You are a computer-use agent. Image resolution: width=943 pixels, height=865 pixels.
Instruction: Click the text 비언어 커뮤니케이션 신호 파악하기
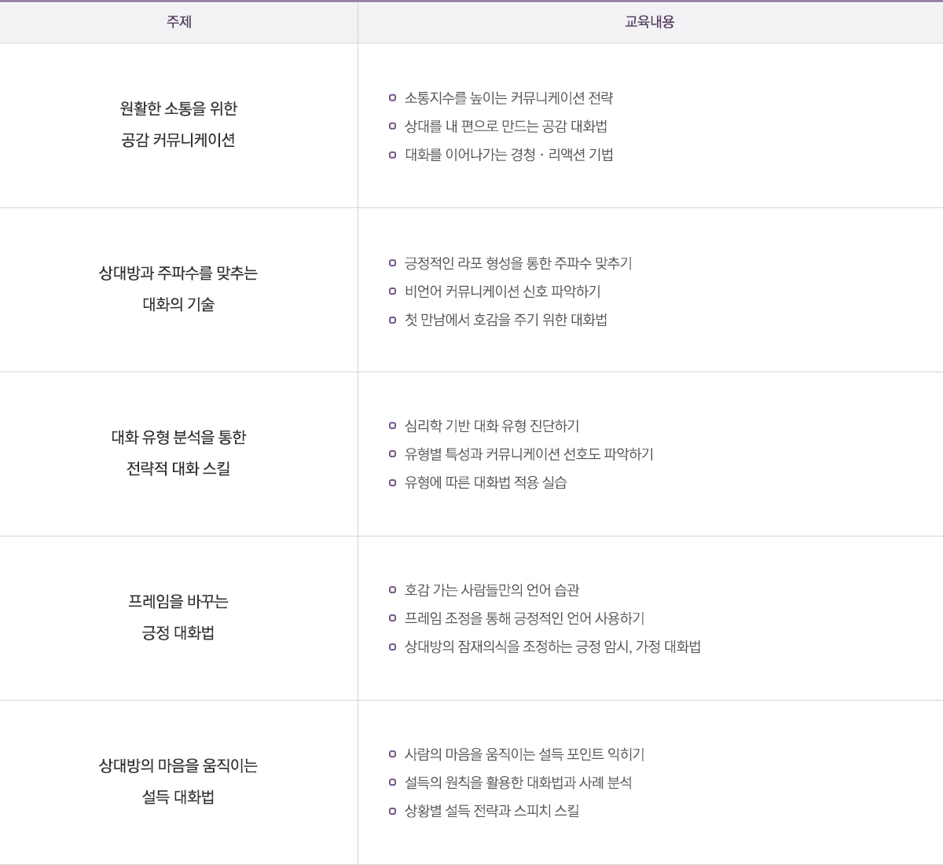(503, 291)
